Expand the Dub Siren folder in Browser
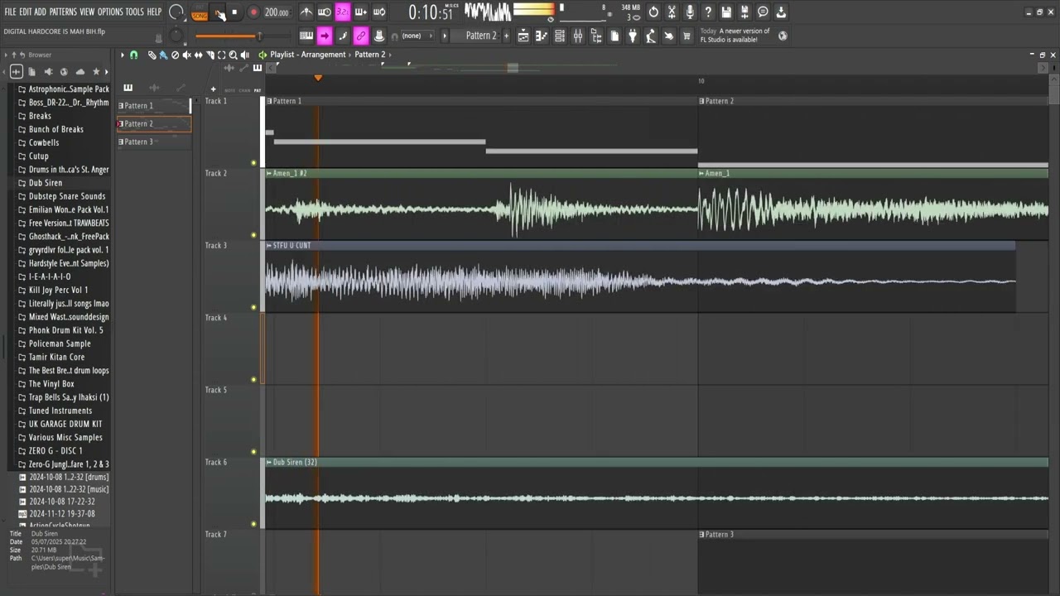Image resolution: width=1060 pixels, height=596 pixels. point(46,183)
